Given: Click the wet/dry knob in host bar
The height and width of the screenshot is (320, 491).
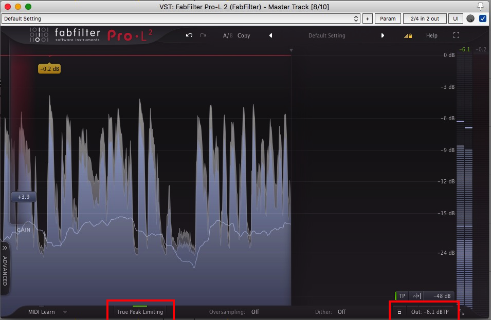Looking at the screenshot, I should (470, 19).
